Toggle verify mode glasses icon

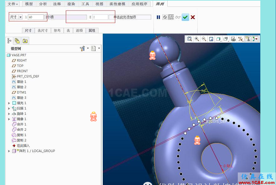[178, 17]
